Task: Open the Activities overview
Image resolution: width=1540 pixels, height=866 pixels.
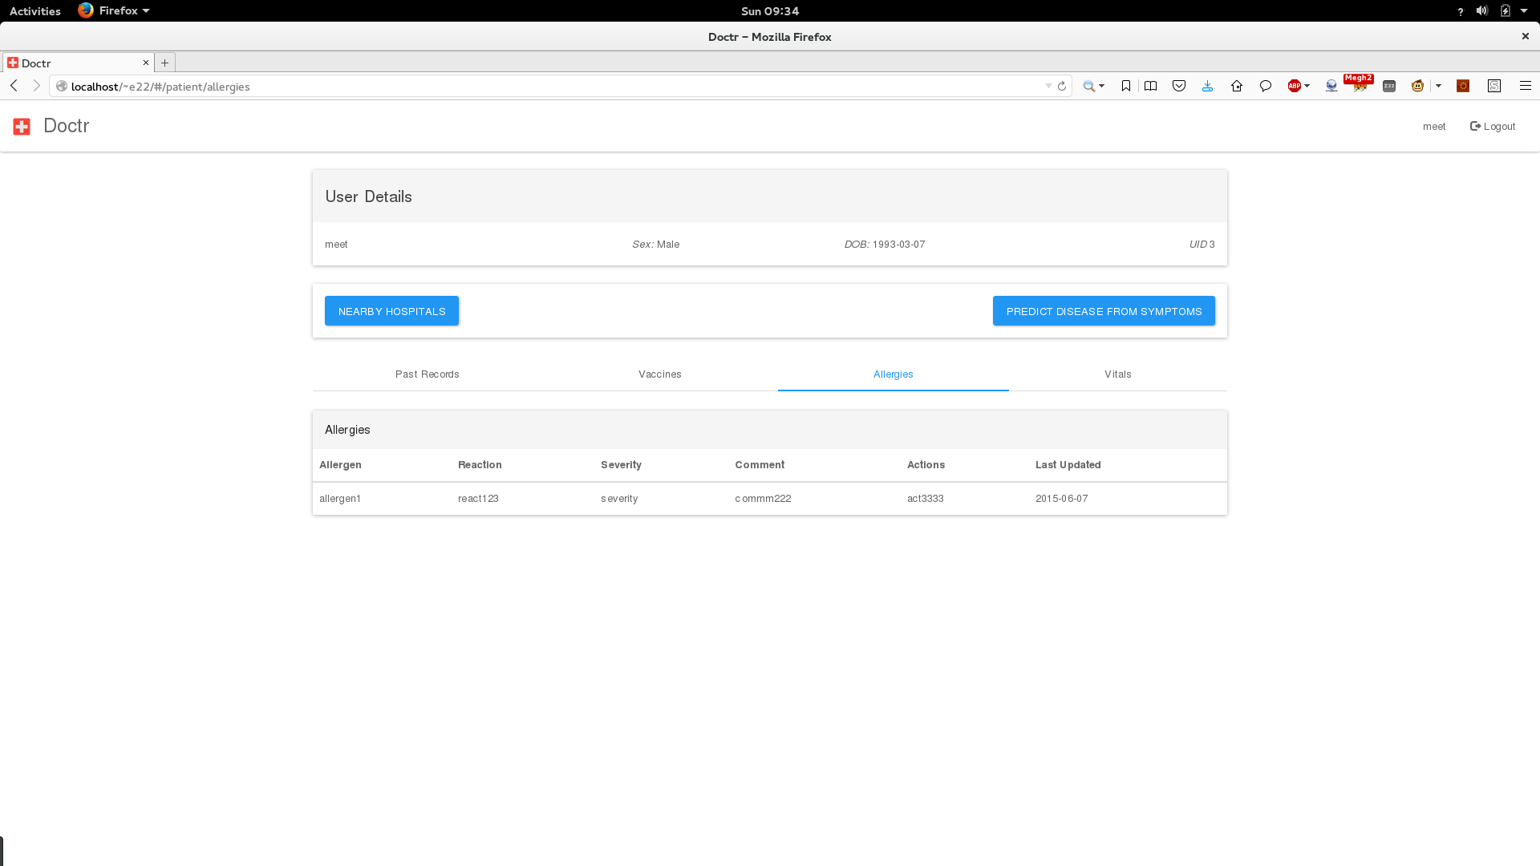Action: pos(34,11)
